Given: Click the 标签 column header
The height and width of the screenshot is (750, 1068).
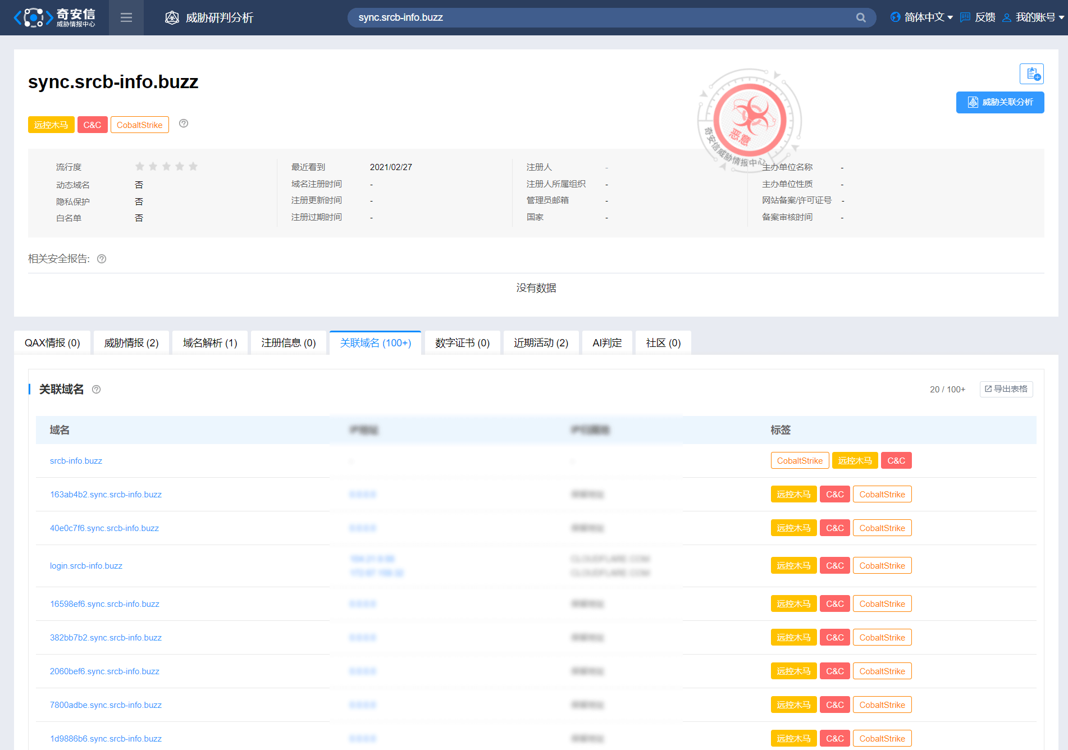Looking at the screenshot, I should [x=781, y=430].
